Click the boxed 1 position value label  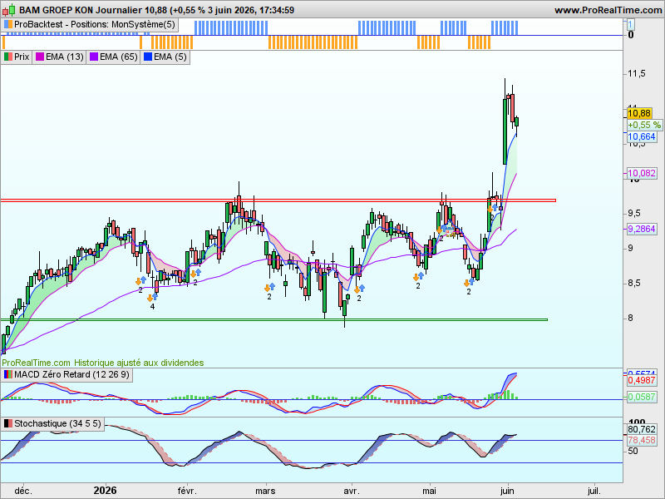pos(630,25)
